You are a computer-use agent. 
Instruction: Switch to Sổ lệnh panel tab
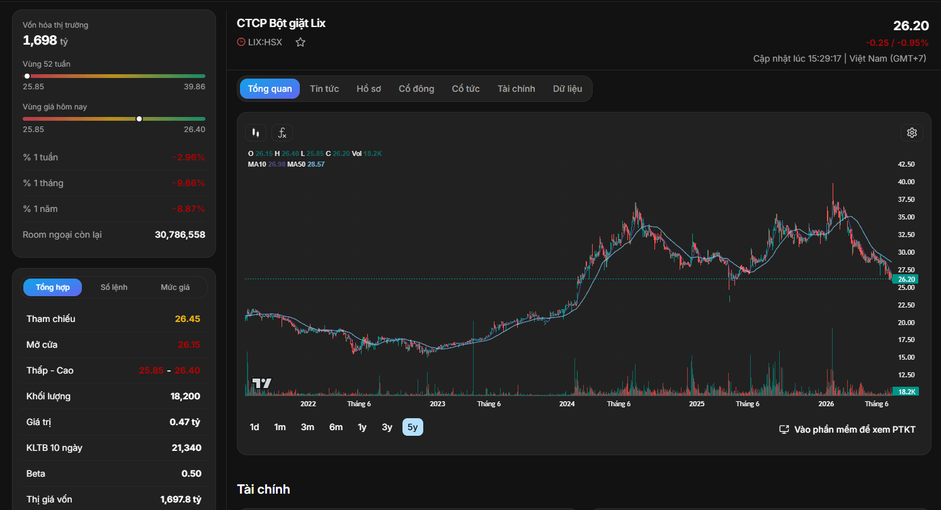(114, 287)
